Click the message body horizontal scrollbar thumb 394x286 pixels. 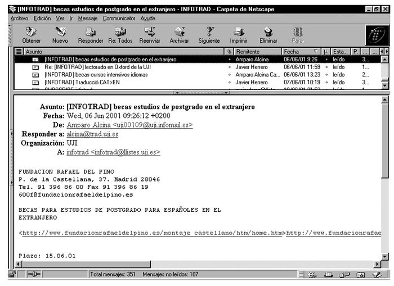coord(86,264)
